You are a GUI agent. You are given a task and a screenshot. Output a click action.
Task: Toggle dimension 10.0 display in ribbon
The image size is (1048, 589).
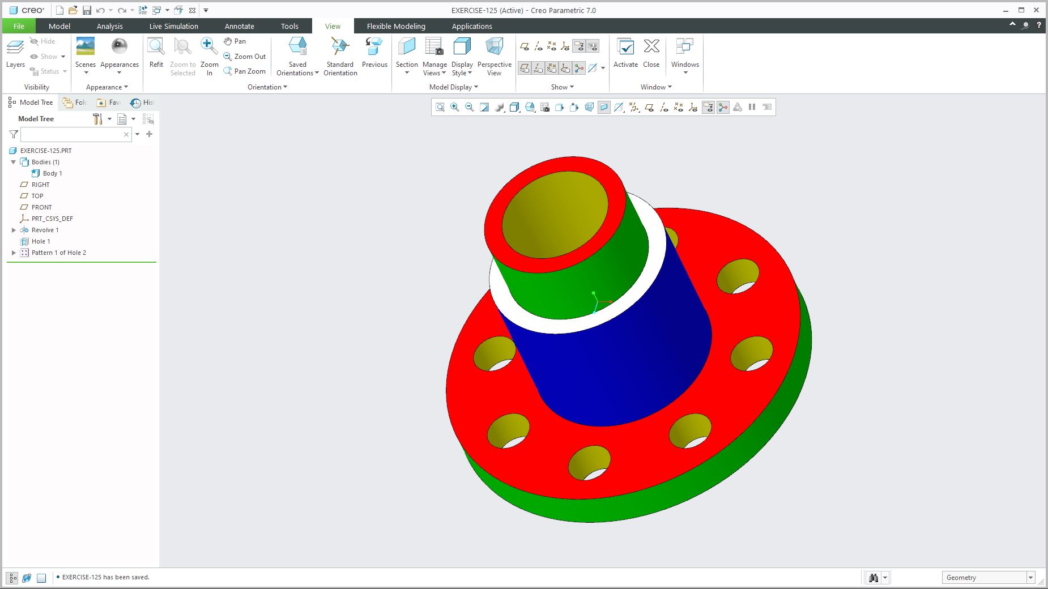click(x=593, y=46)
